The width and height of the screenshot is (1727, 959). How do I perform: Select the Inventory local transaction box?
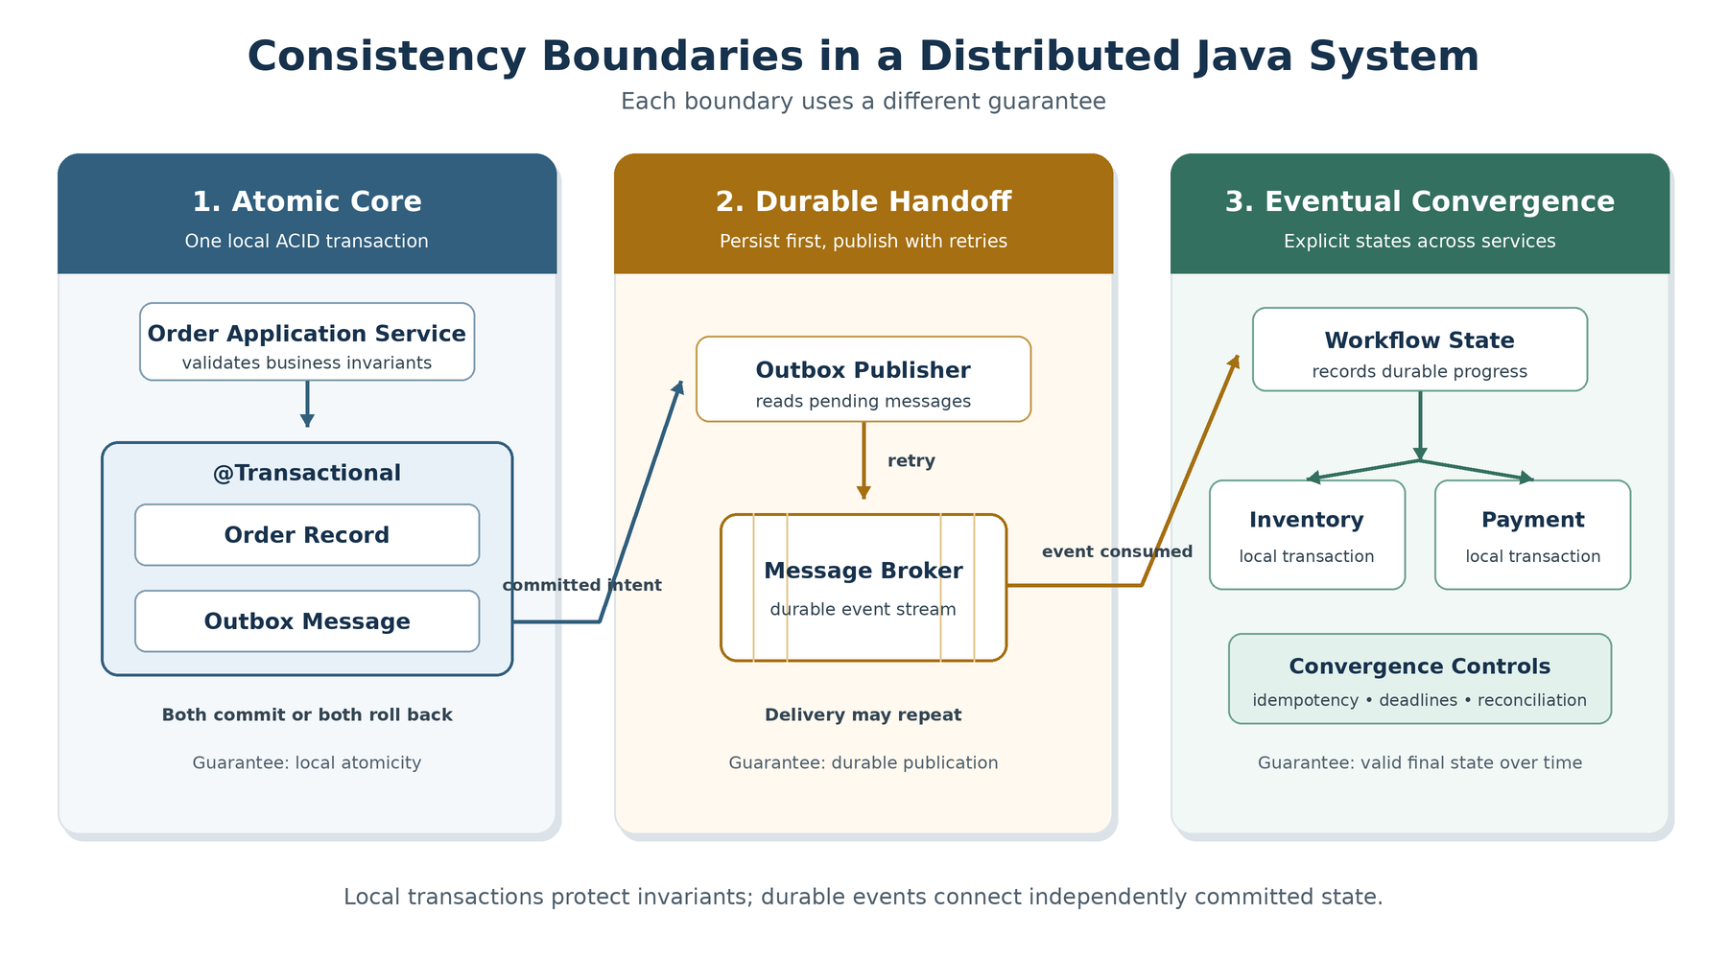1307,535
